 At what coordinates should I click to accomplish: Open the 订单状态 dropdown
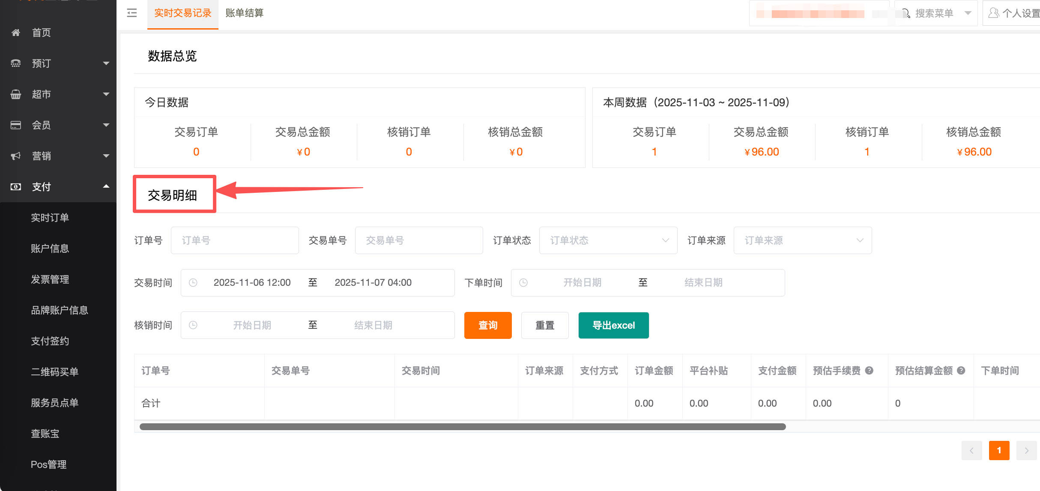(x=608, y=240)
